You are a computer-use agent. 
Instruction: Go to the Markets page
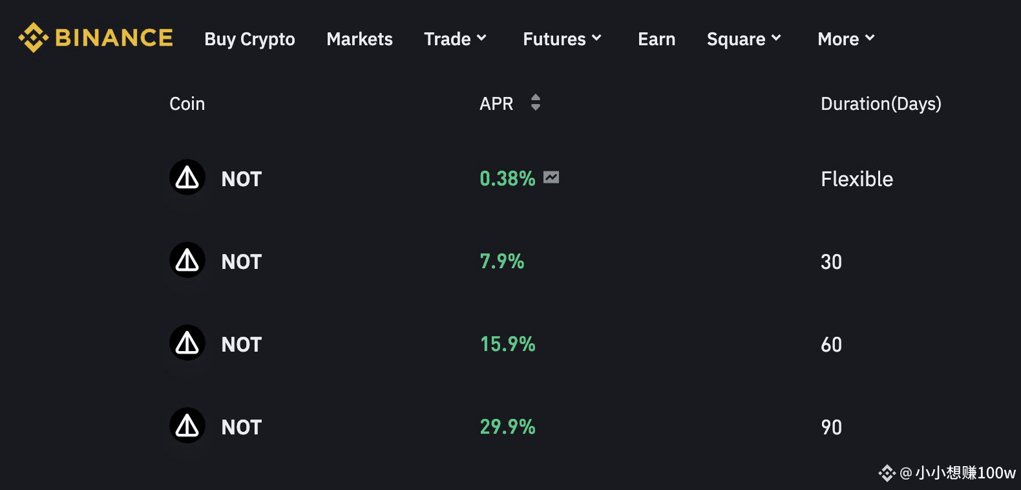(x=359, y=39)
